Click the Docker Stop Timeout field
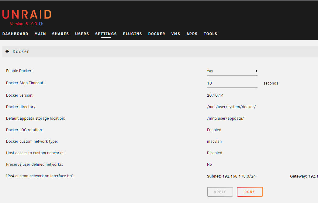This screenshot has height=203, width=318. point(232,83)
